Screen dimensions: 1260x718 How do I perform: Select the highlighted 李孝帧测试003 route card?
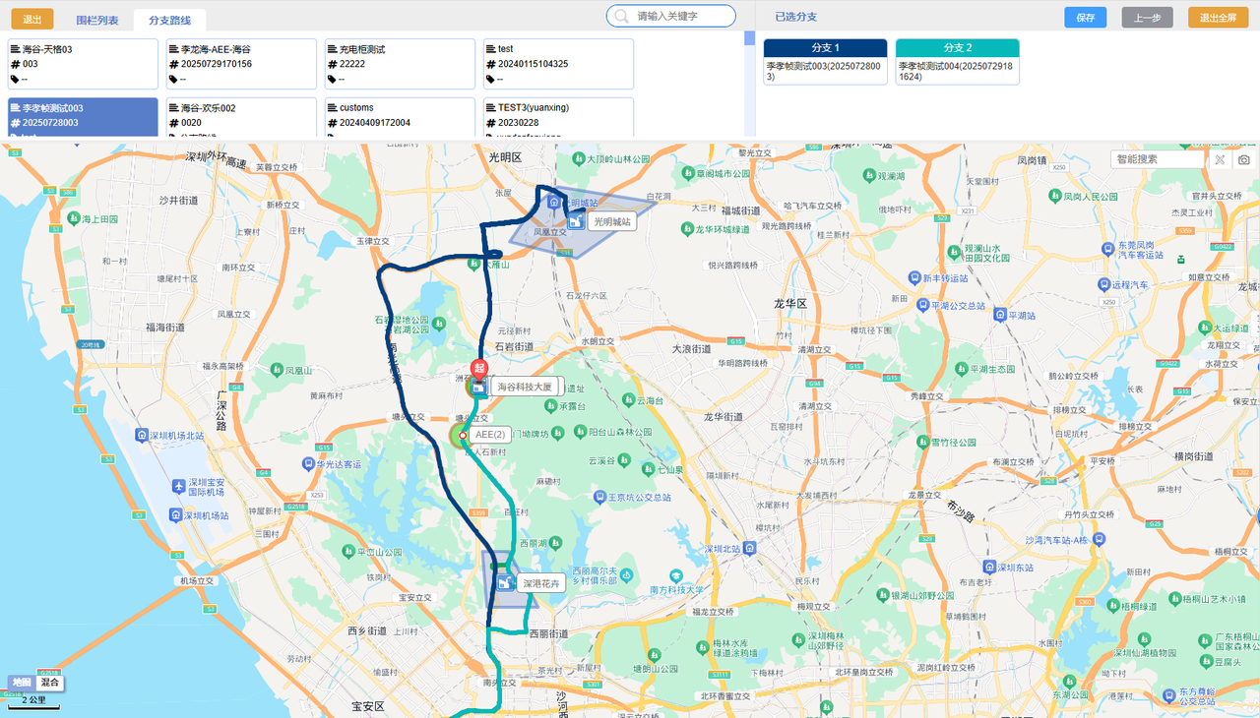click(83, 117)
